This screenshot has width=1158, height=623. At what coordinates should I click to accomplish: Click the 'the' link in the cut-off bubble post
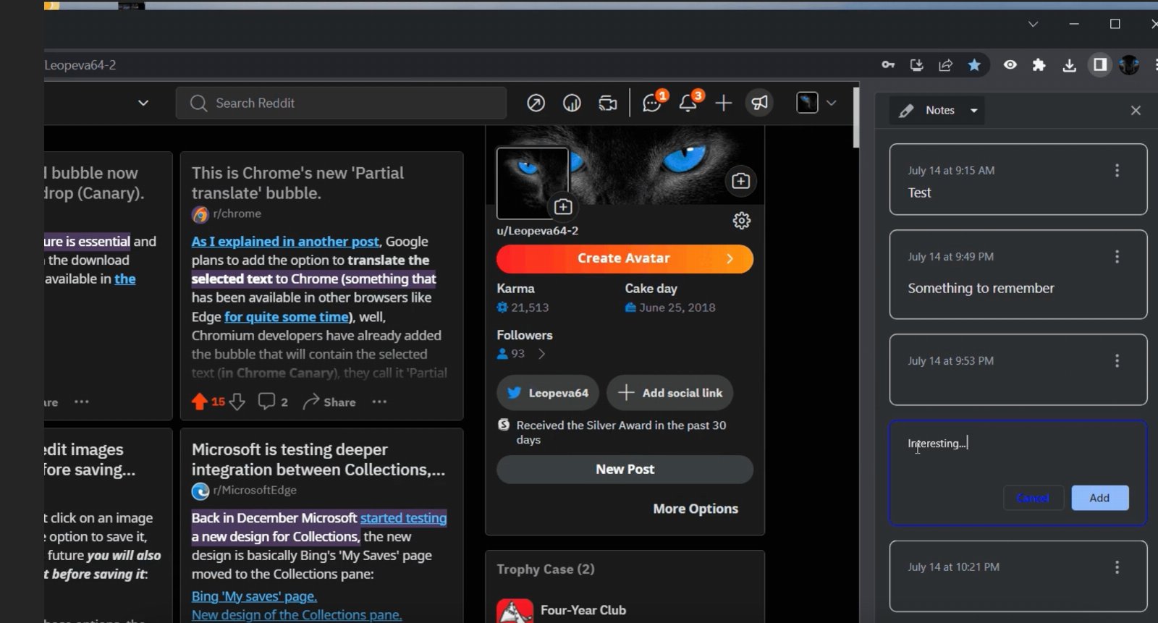tap(124, 279)
